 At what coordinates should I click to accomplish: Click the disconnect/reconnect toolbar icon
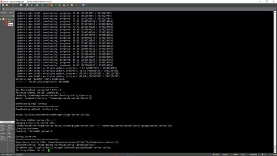pyautogui.click(x=13, y=5)
